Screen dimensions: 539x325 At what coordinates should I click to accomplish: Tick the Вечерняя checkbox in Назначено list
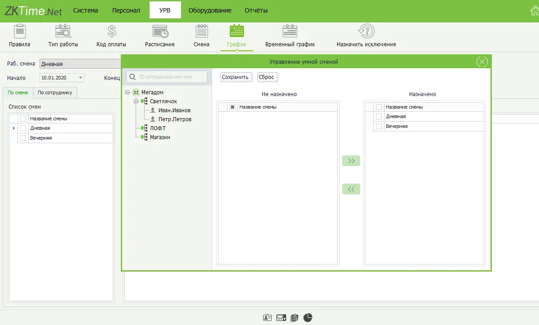379,127
